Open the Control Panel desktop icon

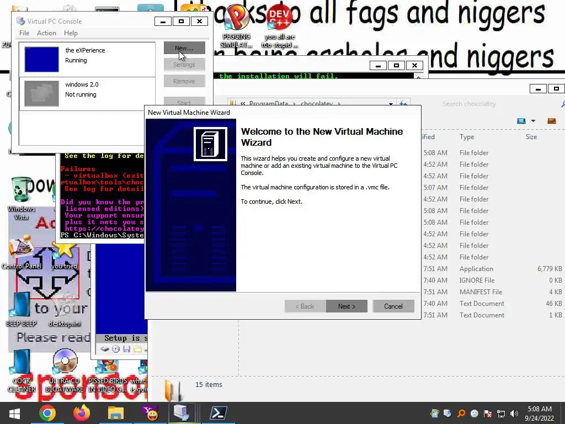[x=22, y=252]
